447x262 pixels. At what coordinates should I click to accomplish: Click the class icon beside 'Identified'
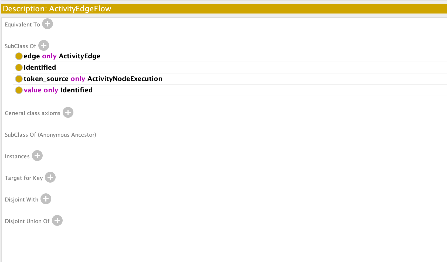click(x=19, y=67)
